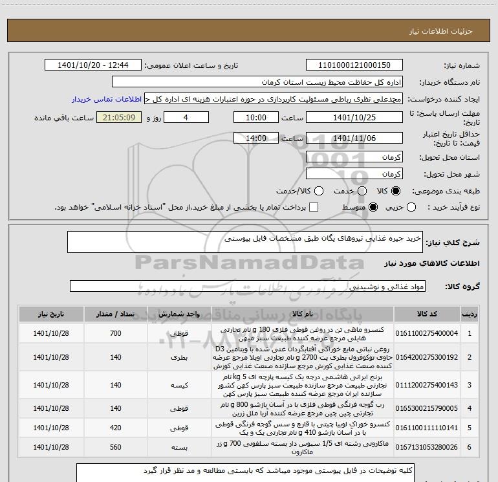Image resolution: width=498 pixels, height=482 pixels.
Task: Click product code 0161100275400004
Action: [x=427, y=333]
